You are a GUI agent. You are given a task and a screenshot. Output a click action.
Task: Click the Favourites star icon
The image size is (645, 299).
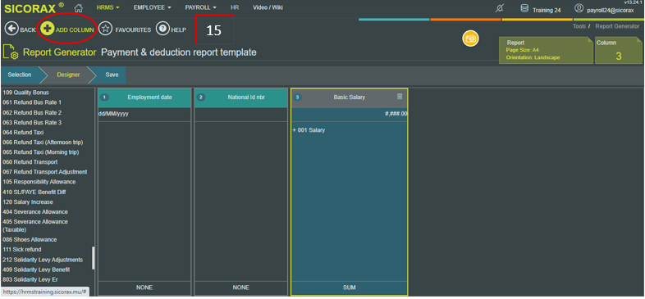tap(106, 29)
